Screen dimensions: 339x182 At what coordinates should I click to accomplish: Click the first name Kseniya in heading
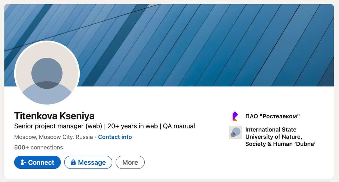pos(77,116)
